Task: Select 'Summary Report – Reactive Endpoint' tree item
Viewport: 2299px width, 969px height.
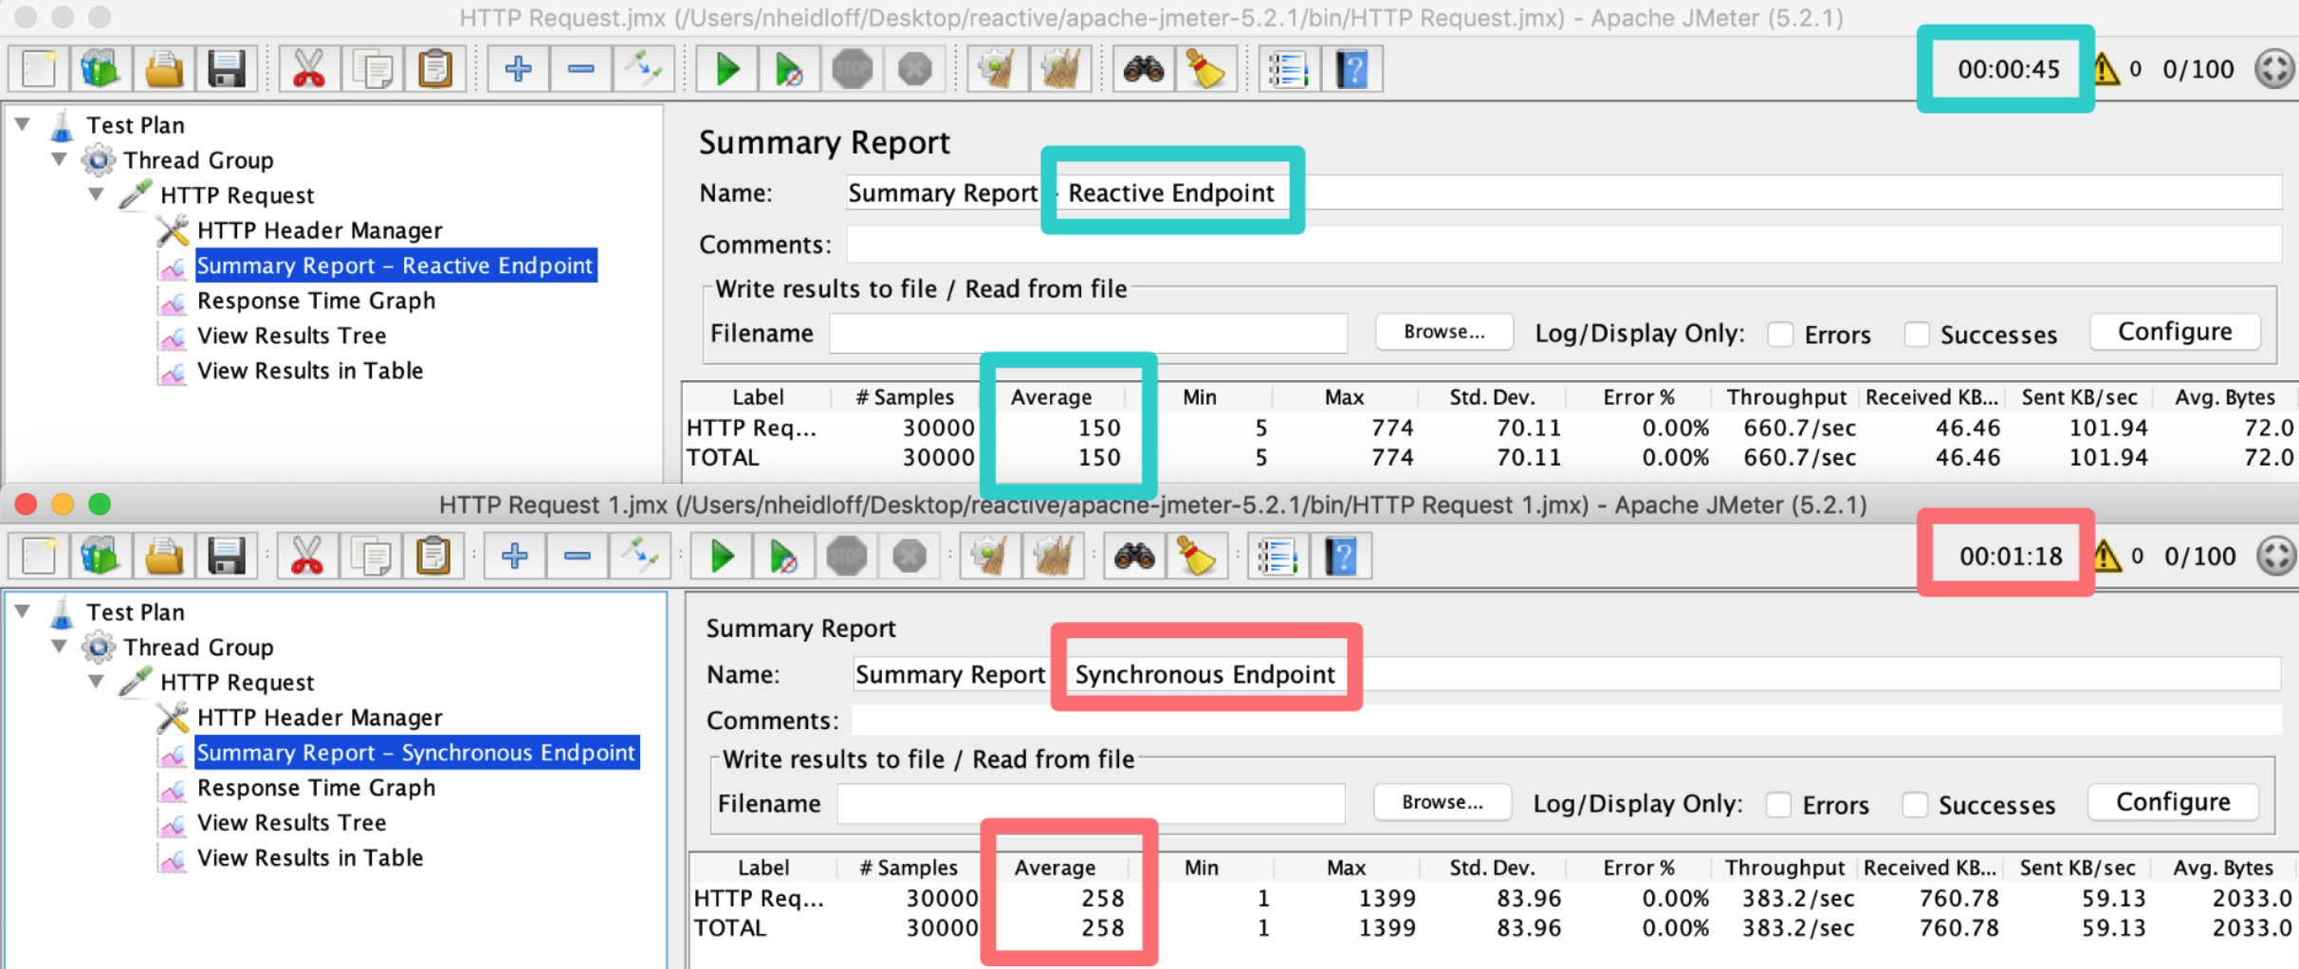Action: [395, 265]
